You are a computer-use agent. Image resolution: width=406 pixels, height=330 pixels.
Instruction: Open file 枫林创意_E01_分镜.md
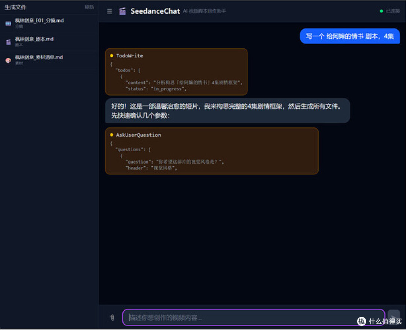[x=49, y=23]
